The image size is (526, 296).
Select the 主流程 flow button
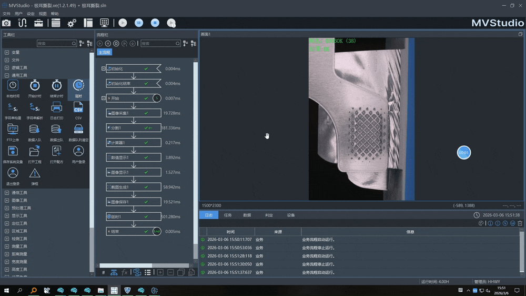pos(104,53)
